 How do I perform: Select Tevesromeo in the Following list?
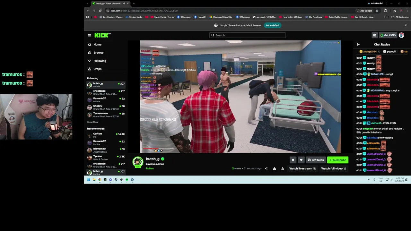[x=106, y=115]
